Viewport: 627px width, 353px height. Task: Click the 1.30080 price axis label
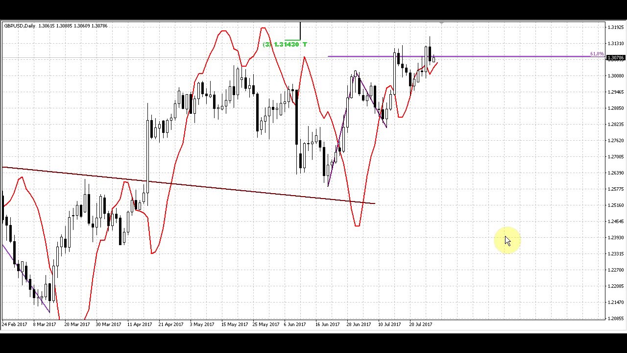click(x=616, y=76)
